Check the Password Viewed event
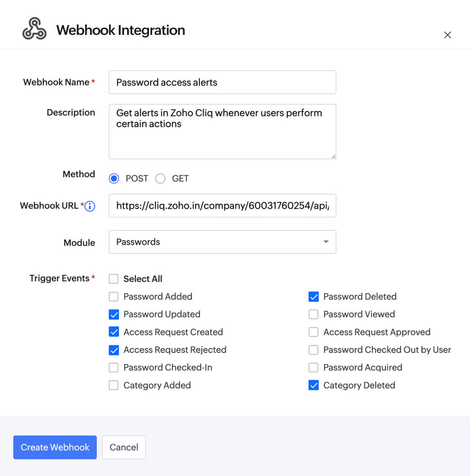 coord(313,314)
